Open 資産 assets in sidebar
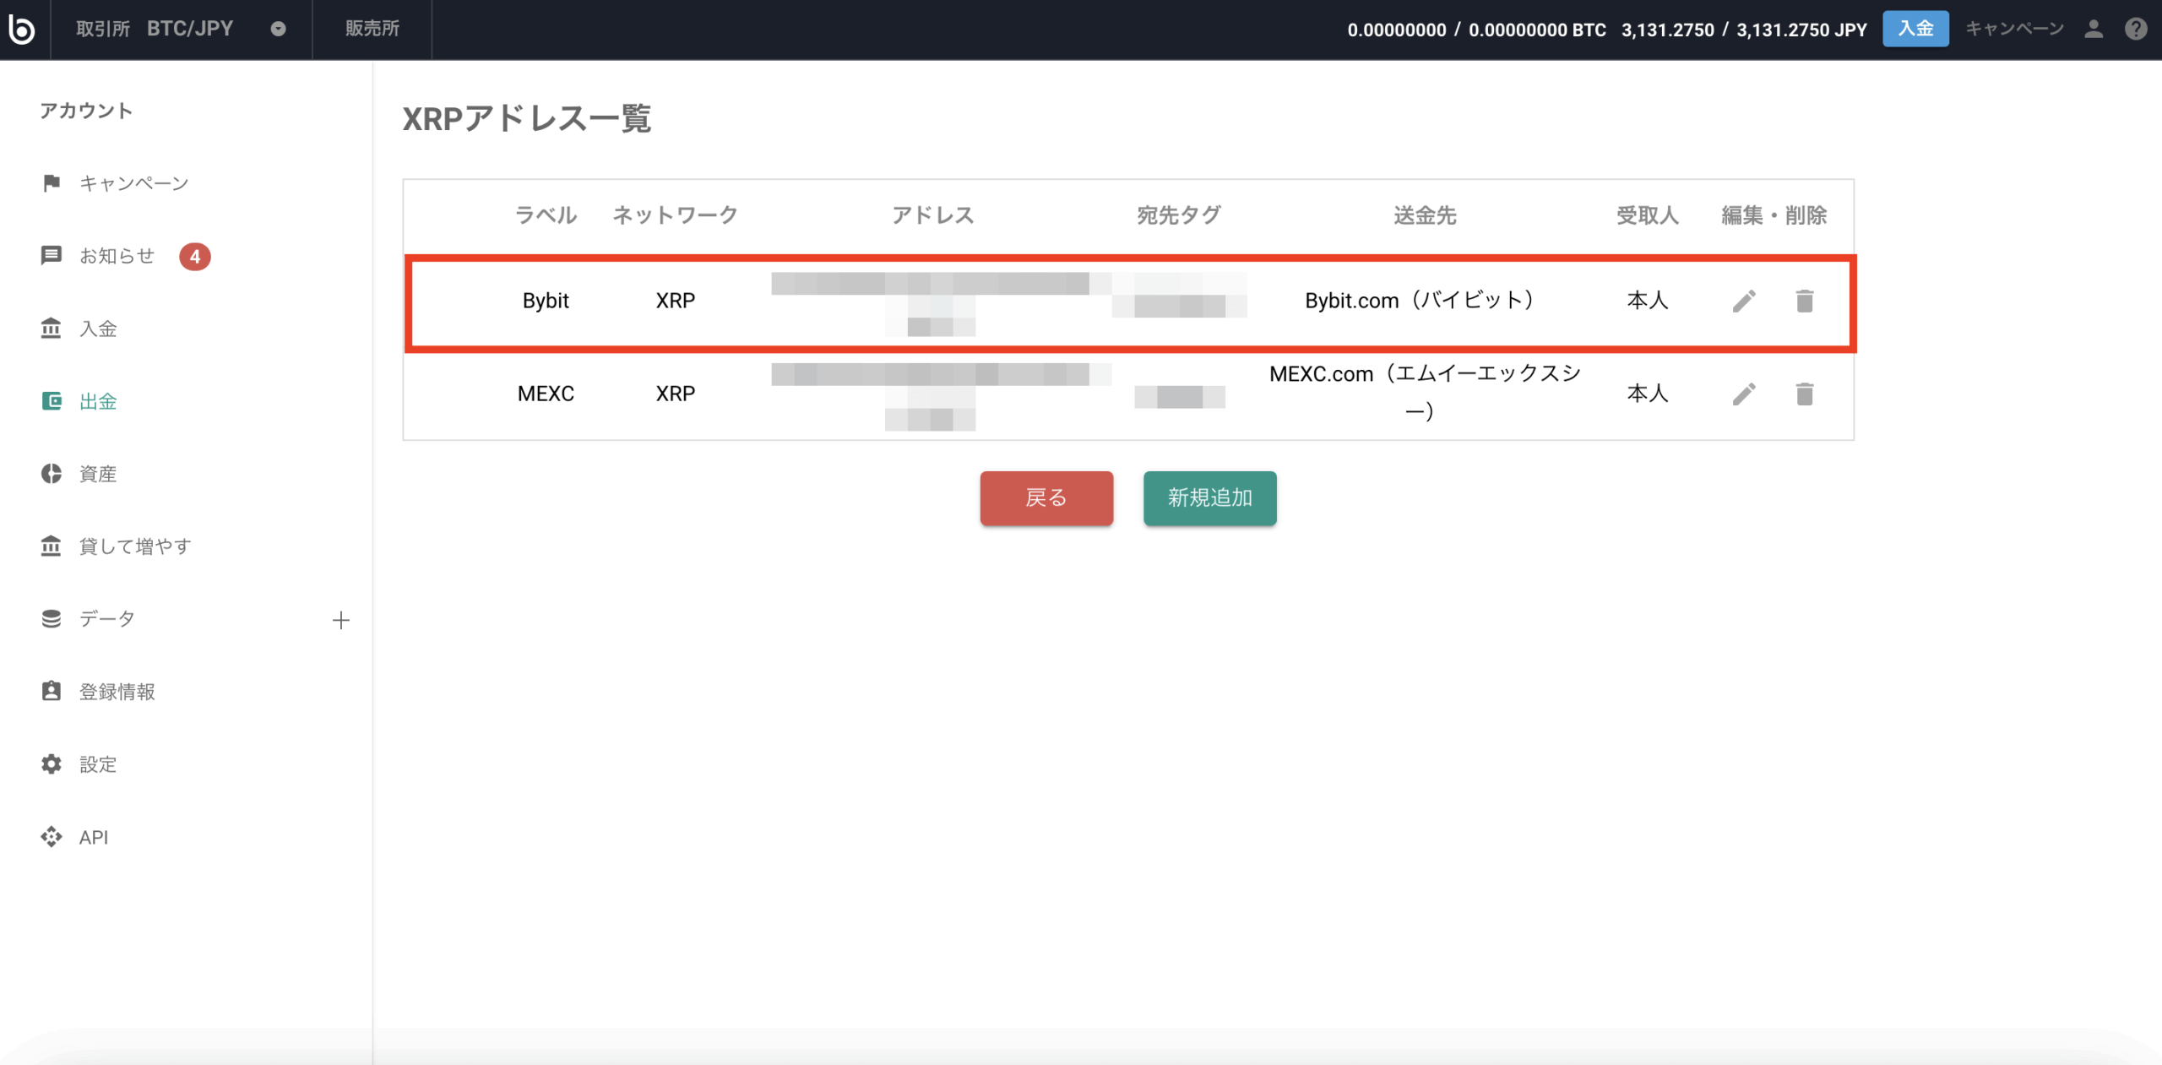 pyautogui.click(x=98, y=474)
